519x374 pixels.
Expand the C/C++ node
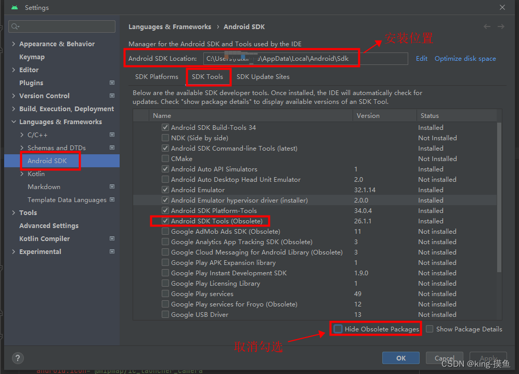pyautogui.click(x=22, y=135)
